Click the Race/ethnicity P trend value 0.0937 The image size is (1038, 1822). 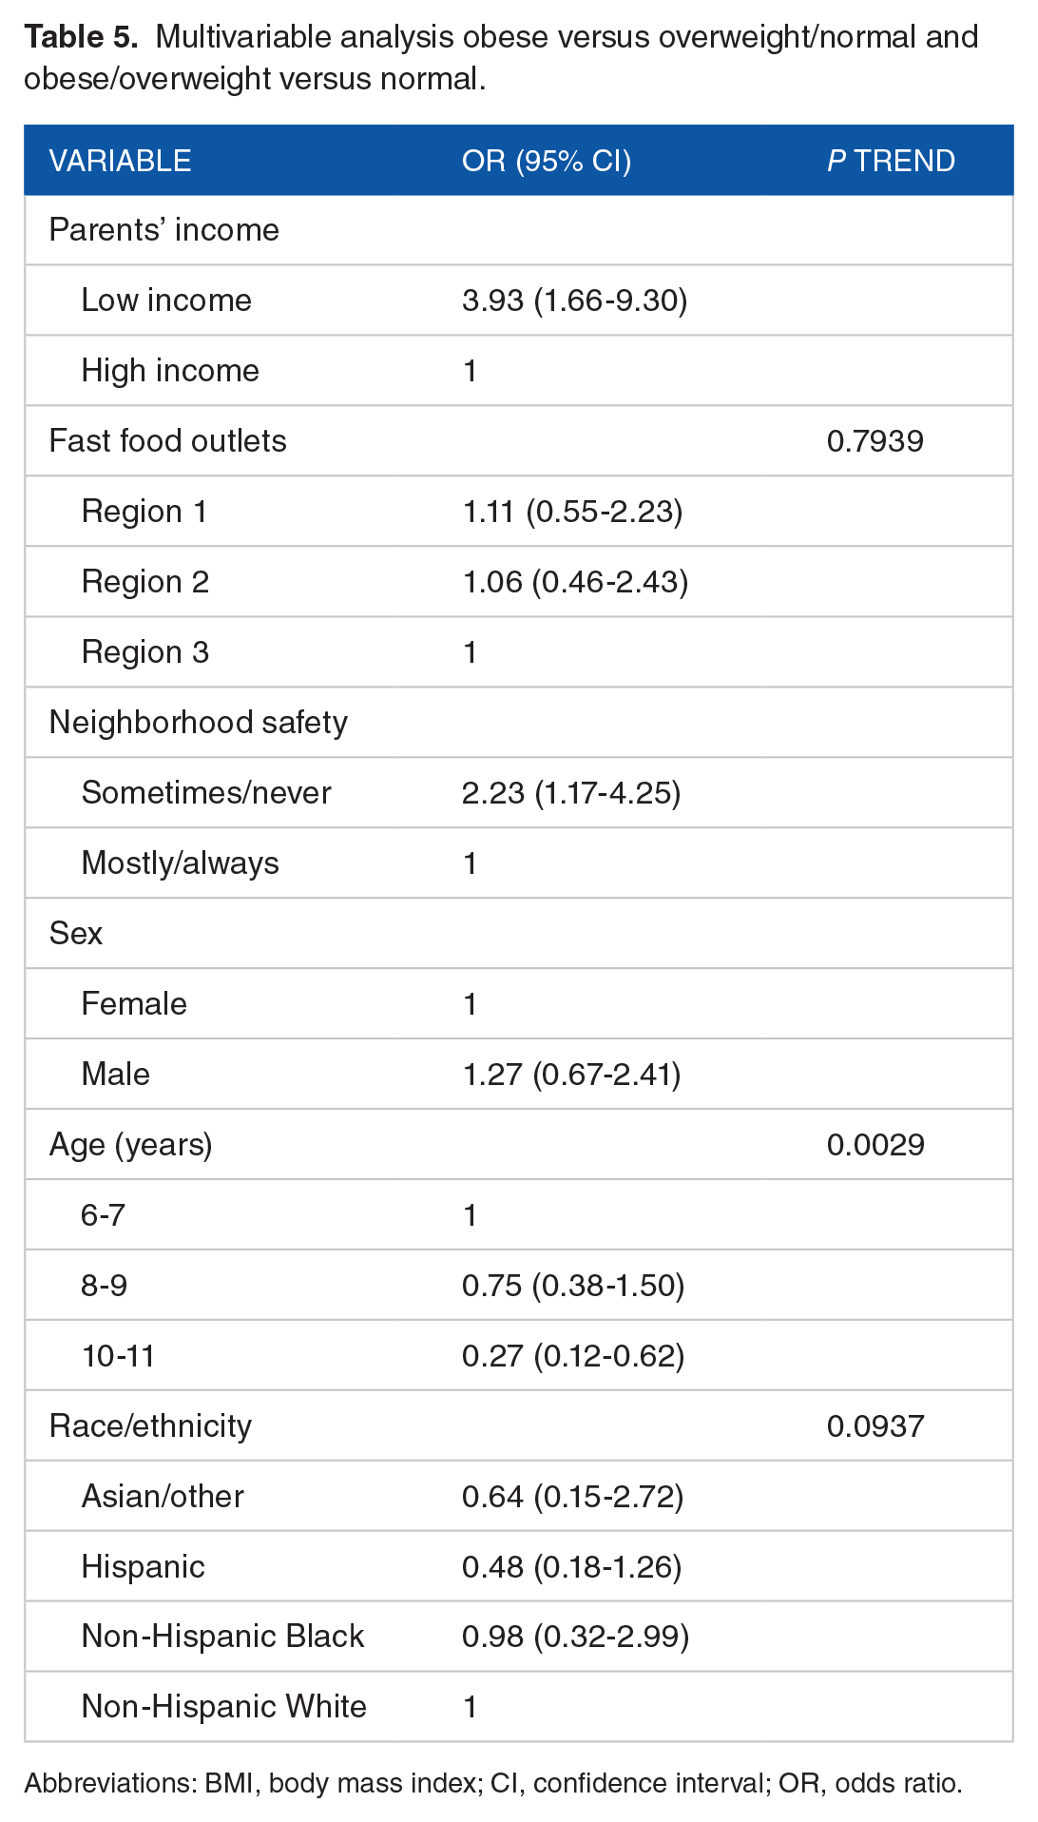(875, 1426)
